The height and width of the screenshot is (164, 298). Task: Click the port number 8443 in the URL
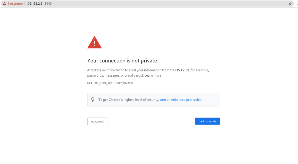tap(48, 3)
